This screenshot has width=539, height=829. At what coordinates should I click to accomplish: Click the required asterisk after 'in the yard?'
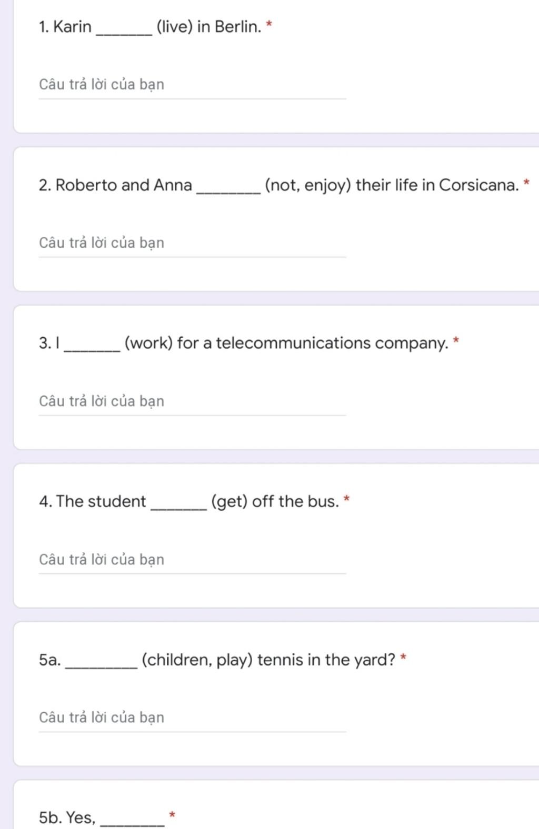pos(404,658)
